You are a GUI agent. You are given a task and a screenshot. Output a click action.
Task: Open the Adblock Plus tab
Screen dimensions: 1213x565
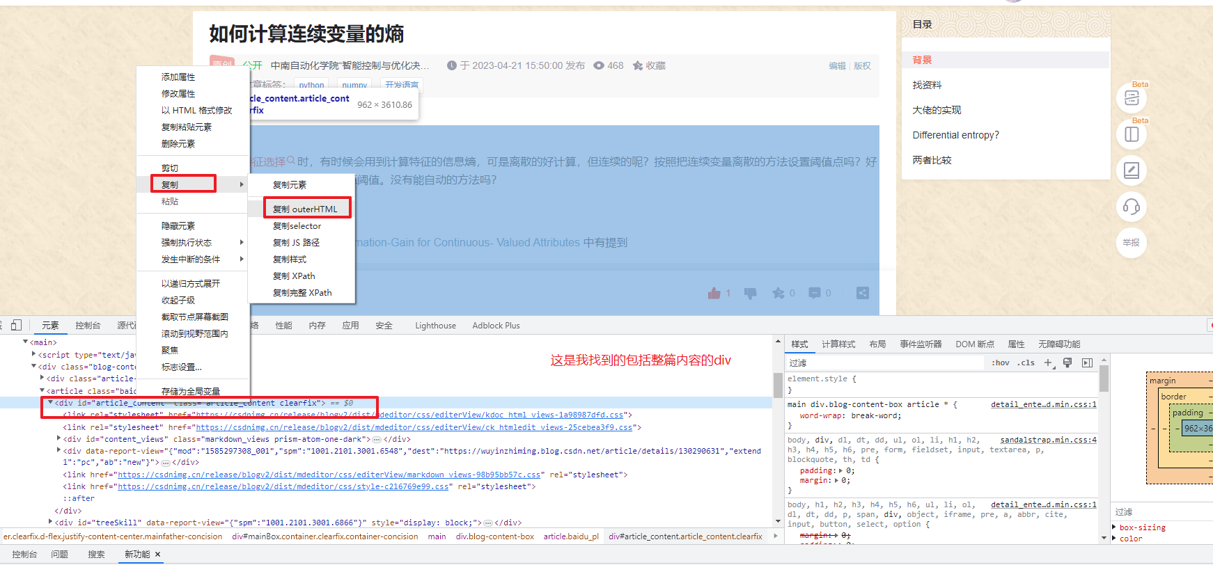(496, 325)
